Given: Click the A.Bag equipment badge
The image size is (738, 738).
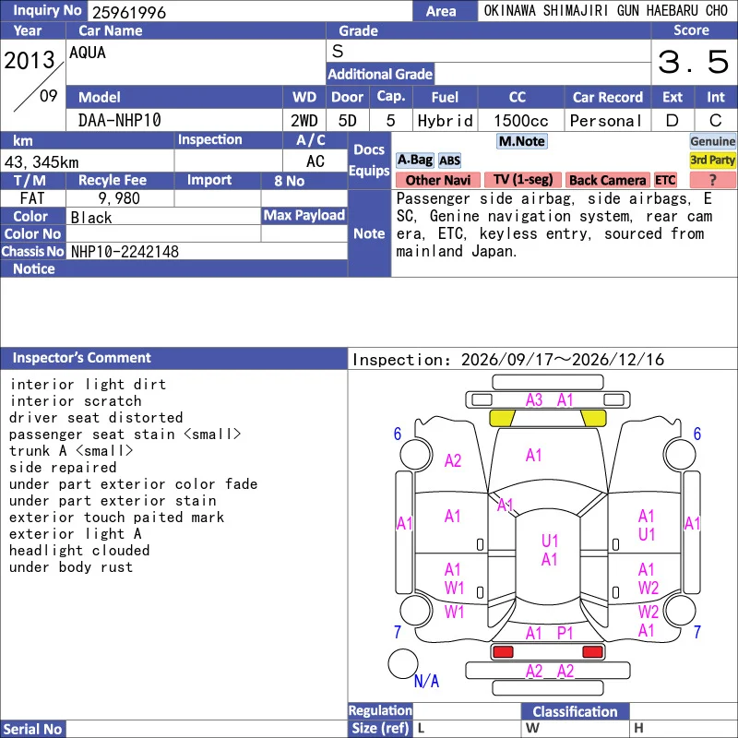Looking at the screenshot, I should (x=414, y=160).
